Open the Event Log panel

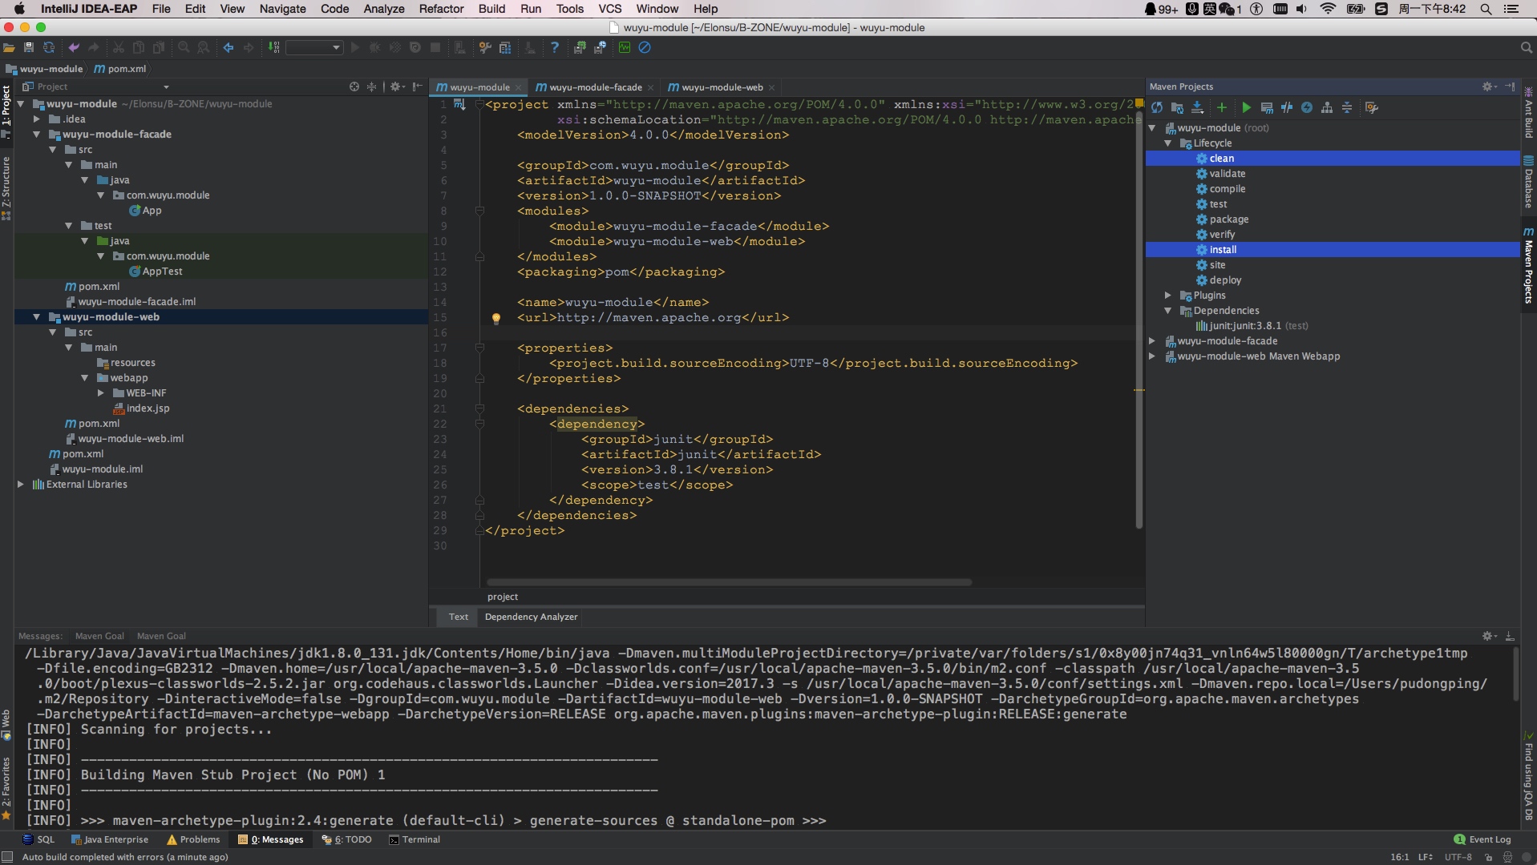pyautogui.click(x=1482, y=839)
